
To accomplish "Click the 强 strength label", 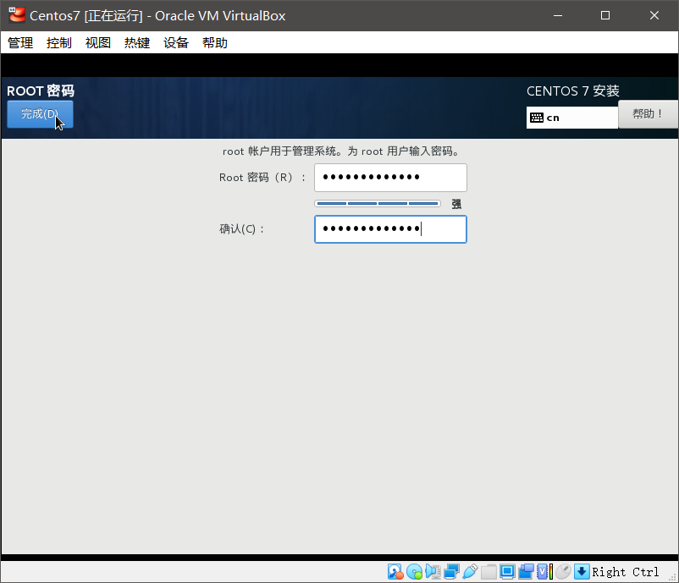I will 456,204.
